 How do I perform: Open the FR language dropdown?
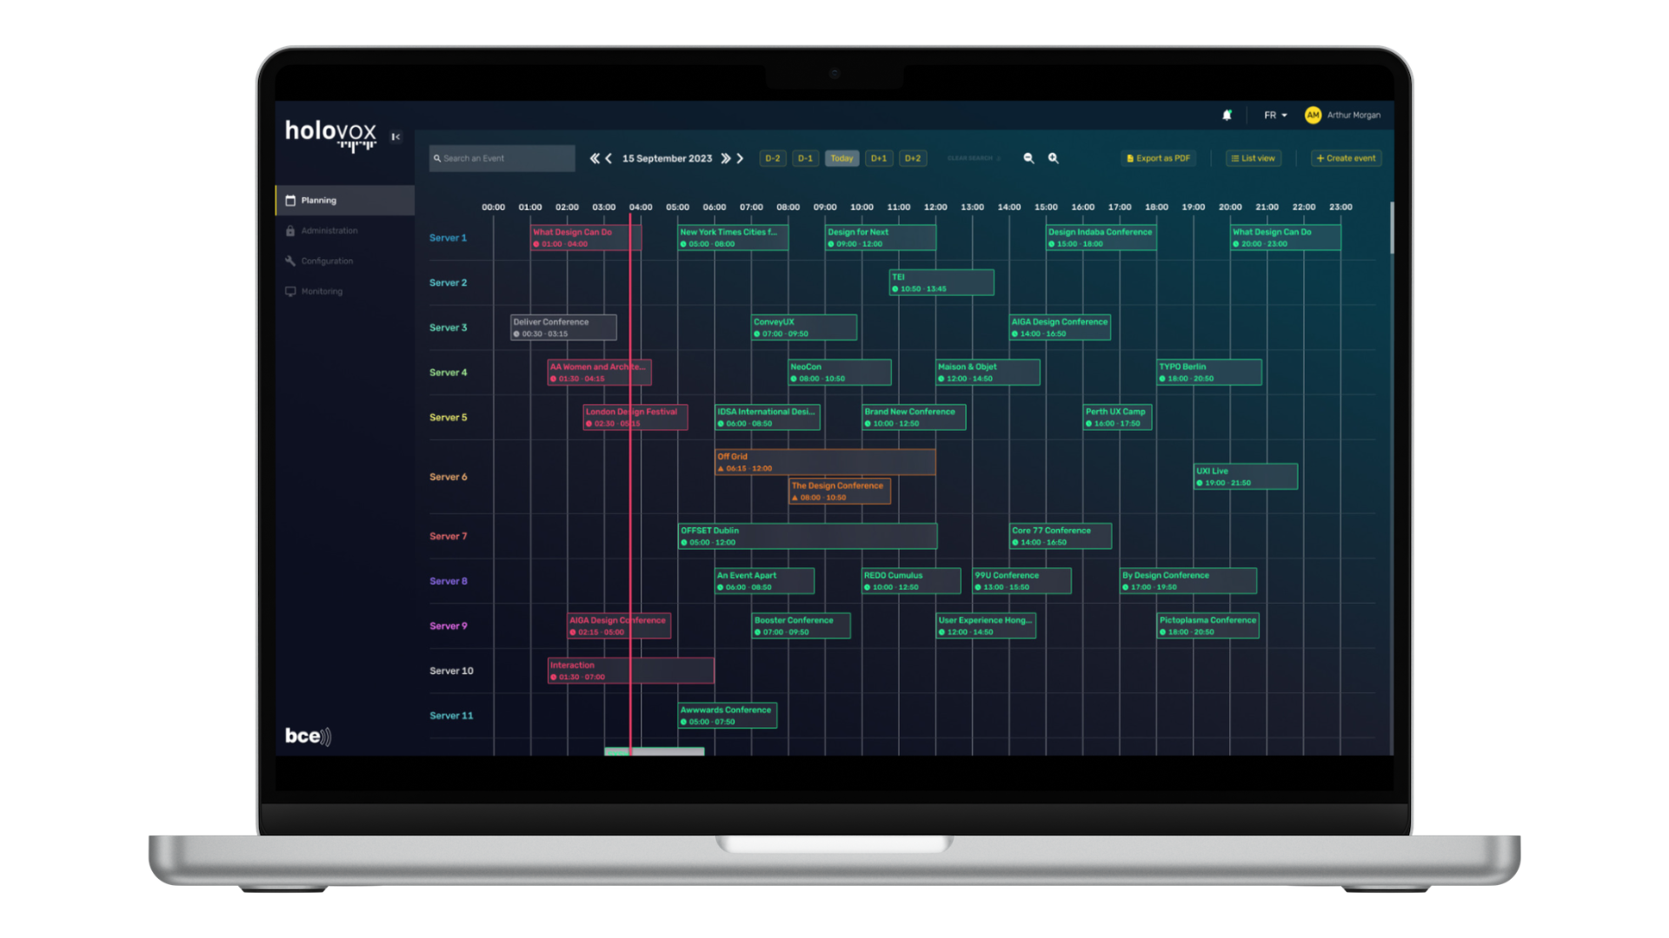click(1275, 115)
